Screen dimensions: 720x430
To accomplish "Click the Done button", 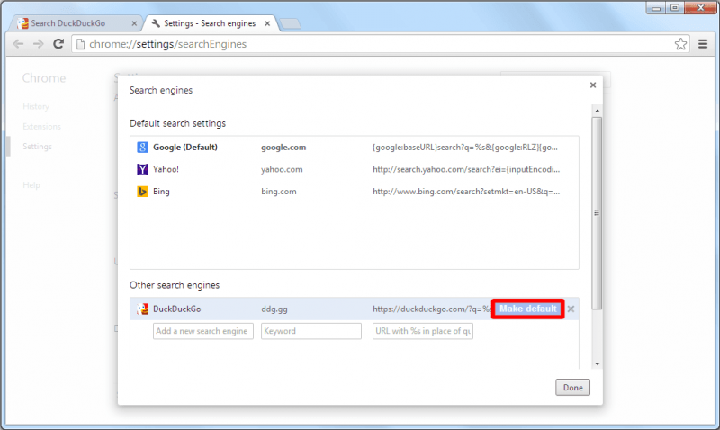I will (x=572, y=388).
